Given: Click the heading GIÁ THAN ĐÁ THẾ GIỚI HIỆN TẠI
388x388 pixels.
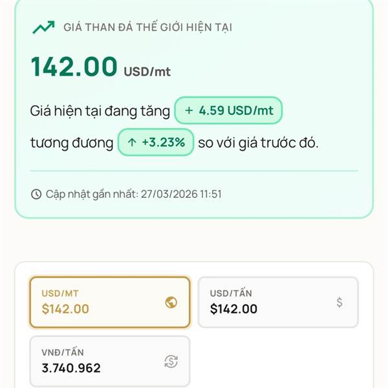Looking at the screenshot, I should tap(147, 27).
